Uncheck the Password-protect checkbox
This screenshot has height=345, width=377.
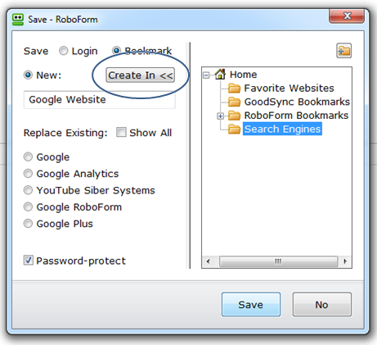click(29, 261)
